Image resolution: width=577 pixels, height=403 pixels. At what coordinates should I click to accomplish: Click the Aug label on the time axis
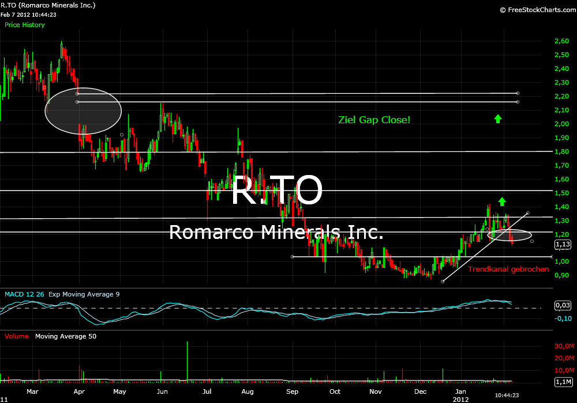pyautogui.click(x=248, y=391)
